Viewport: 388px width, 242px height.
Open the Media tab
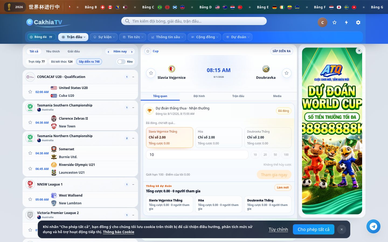277,96
